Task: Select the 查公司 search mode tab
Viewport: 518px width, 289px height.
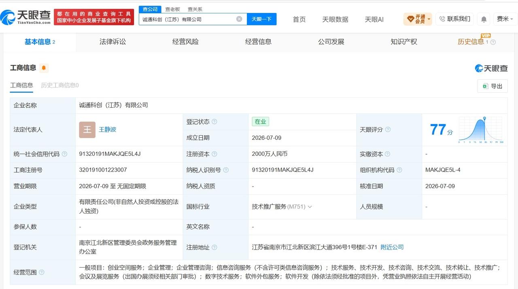Action: coord(150,9)
